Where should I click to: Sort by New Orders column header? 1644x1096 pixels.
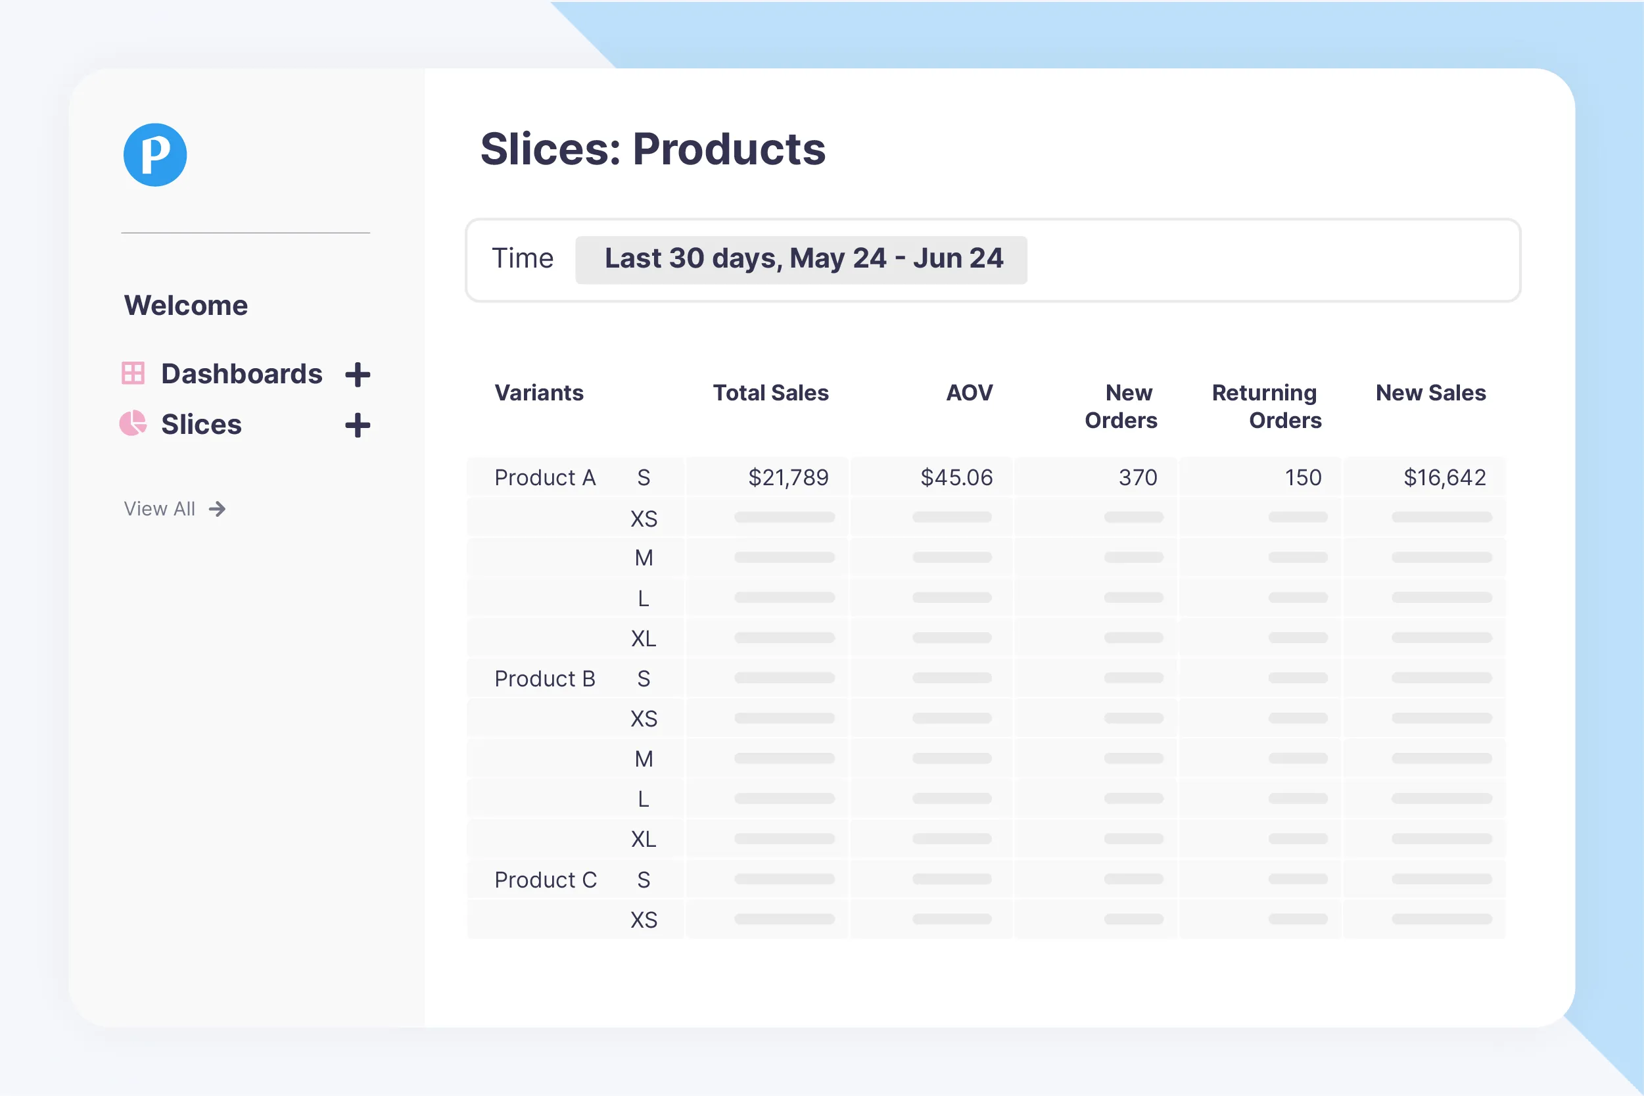click(x=1121, y=406)
